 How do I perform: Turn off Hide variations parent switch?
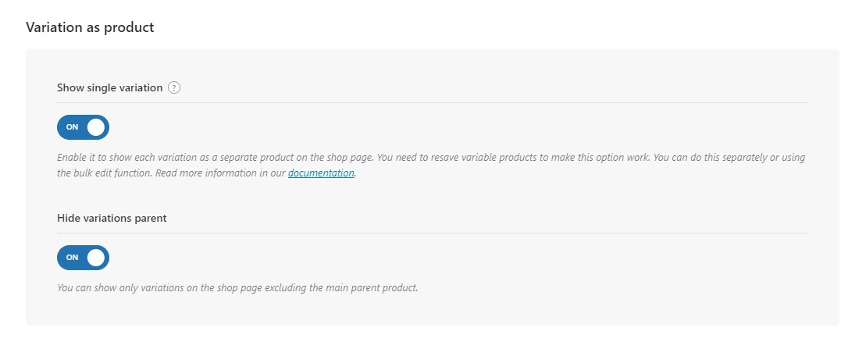tap(84, 258)
